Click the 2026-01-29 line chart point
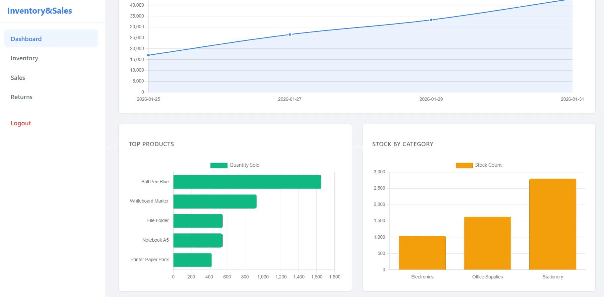The height and width of the screenshot is (297, 604). [x=431, y=20]
